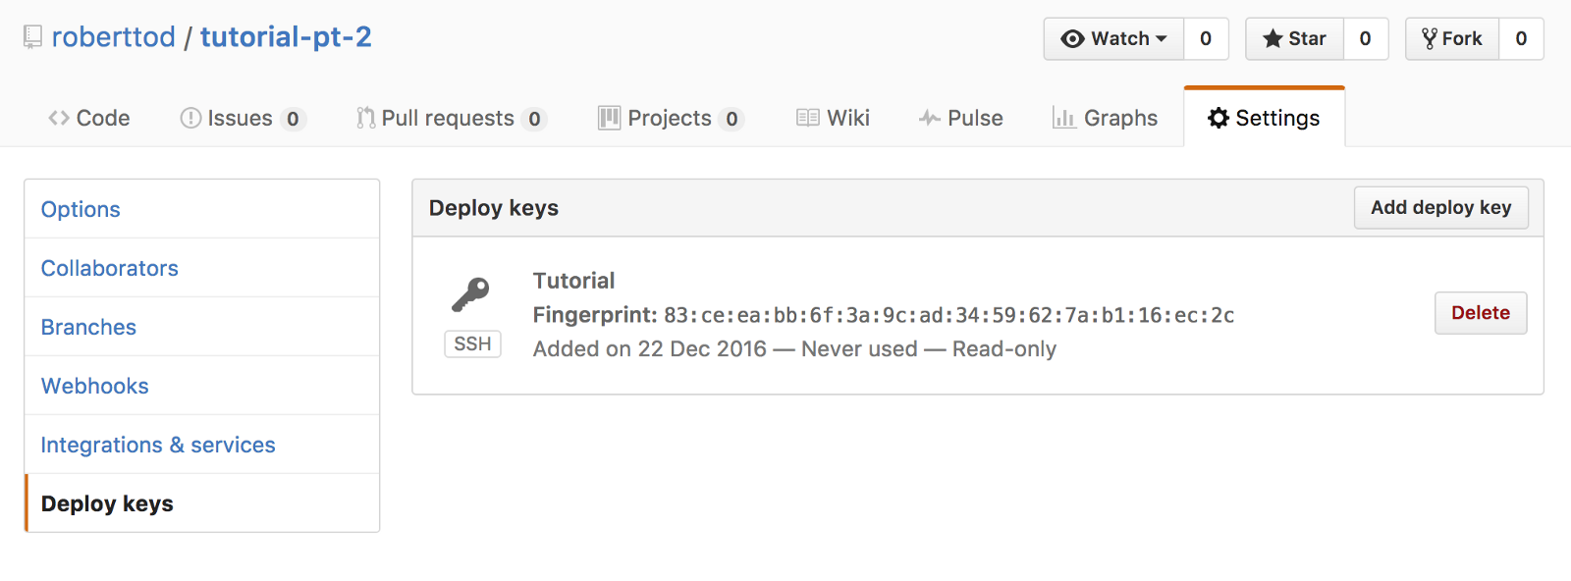Select the Settings tab
The image size is (1571, 581).
point(1264,118)
